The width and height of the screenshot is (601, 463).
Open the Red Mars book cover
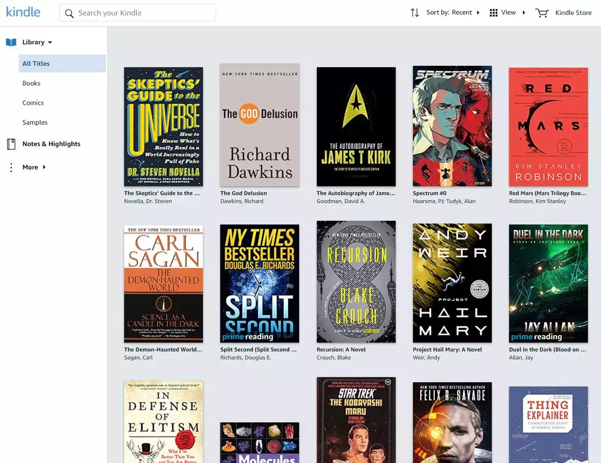pos(548,127)
